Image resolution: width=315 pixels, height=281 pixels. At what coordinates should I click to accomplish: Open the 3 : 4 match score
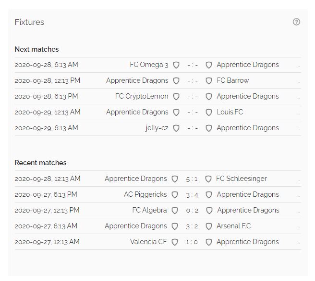click(x=192, y=195)
